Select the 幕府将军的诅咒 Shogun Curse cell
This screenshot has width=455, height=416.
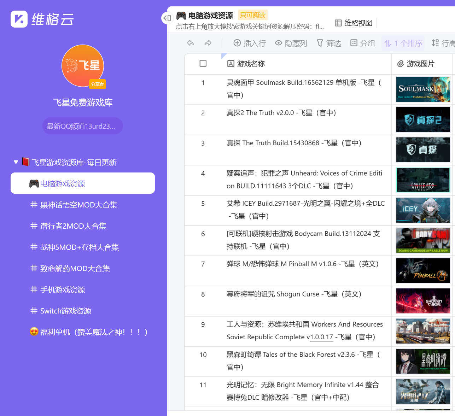306,301
